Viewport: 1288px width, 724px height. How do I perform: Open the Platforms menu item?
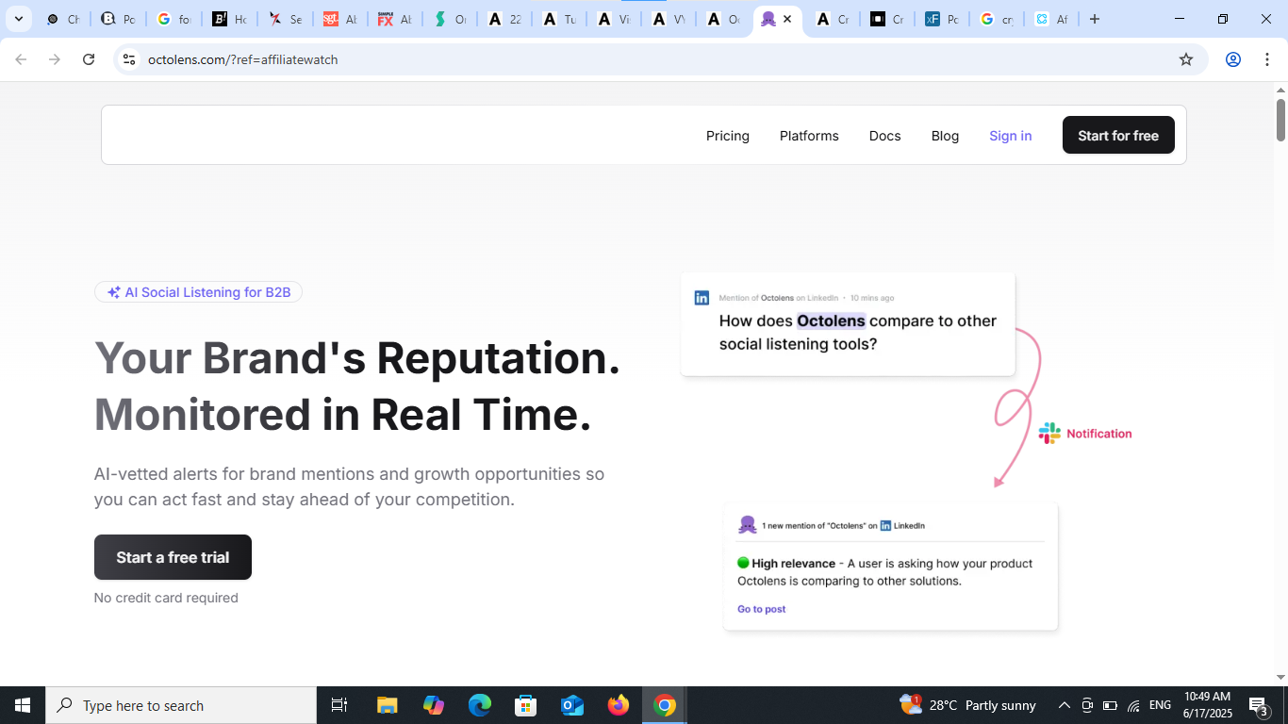[x=809, y=136]
